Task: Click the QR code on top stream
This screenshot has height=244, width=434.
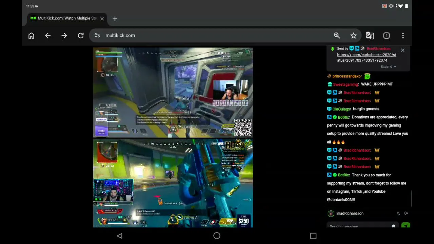Action: (x=243, y=127)
